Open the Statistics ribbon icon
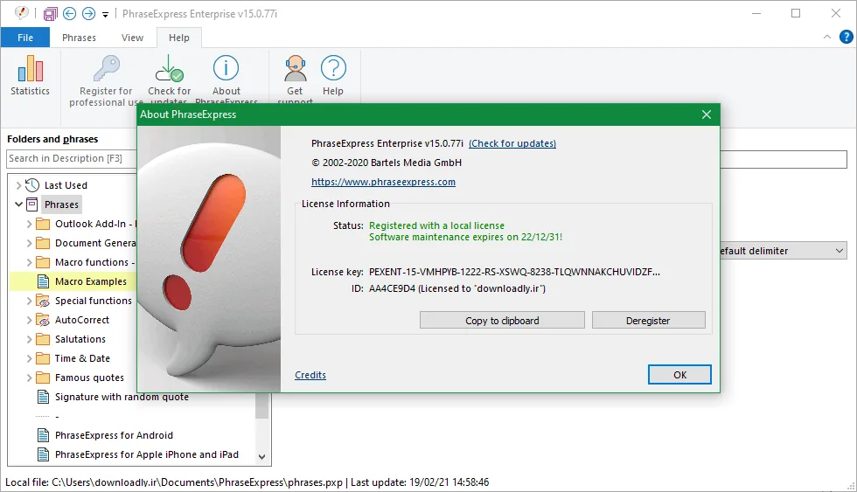Screen dimensions: 857x492 (31, 69)
